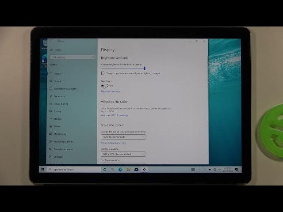This screenshot has width=283, height=212.
Task: Open the Display settings sidebar icon
Action: tap(51, 74)
